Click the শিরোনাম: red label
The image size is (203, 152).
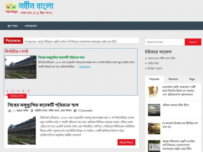click(13, 41)
